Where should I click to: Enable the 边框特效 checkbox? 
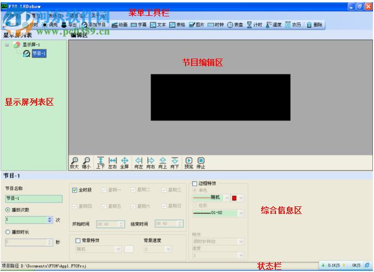194,183
